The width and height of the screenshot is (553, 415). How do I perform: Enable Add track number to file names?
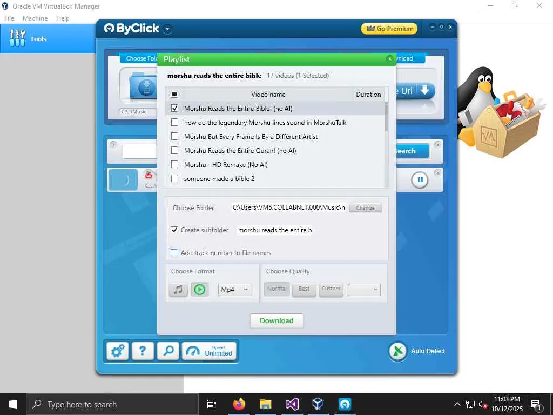point(174,253)
